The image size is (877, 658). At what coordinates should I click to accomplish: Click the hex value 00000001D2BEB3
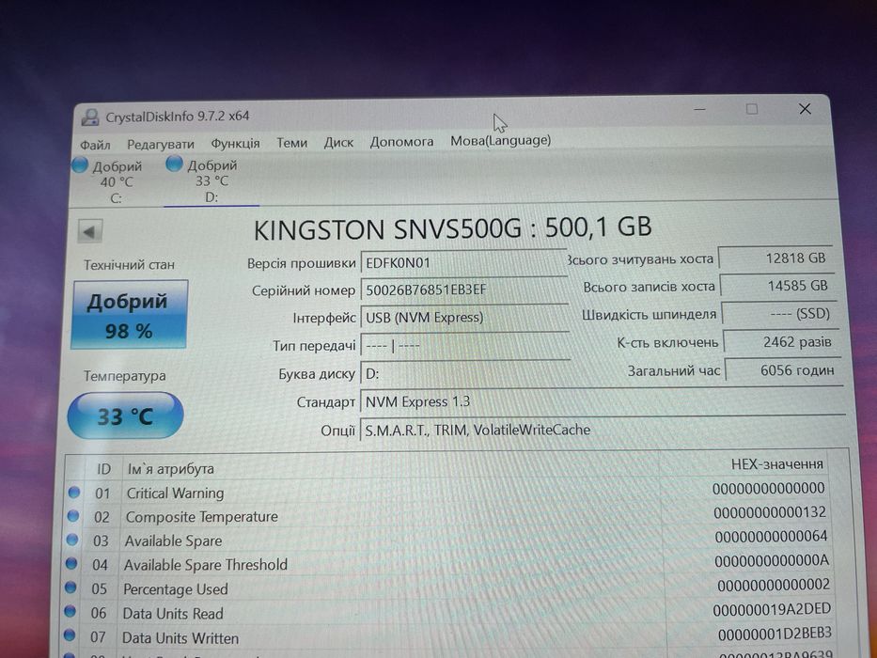click(775, 634)
